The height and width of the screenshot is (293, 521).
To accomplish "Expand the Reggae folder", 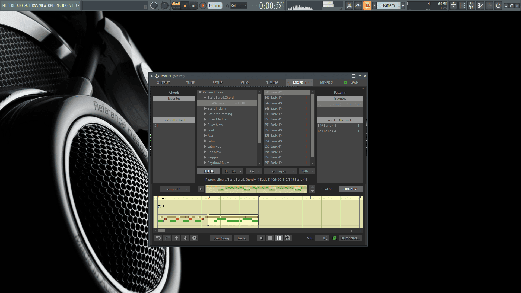I will (x=205, y=157).
